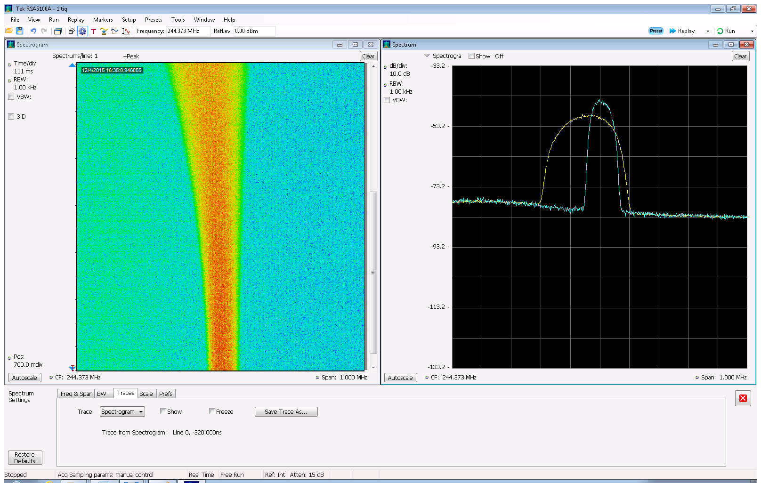The image size is (761, 483).
Task: Open the Trace Spectrogram dropdown
Action: 122,412
